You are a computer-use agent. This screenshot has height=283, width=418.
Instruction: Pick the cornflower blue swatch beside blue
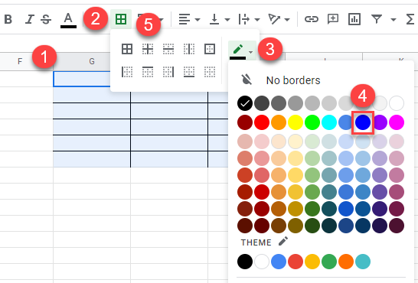coord(346,122)
